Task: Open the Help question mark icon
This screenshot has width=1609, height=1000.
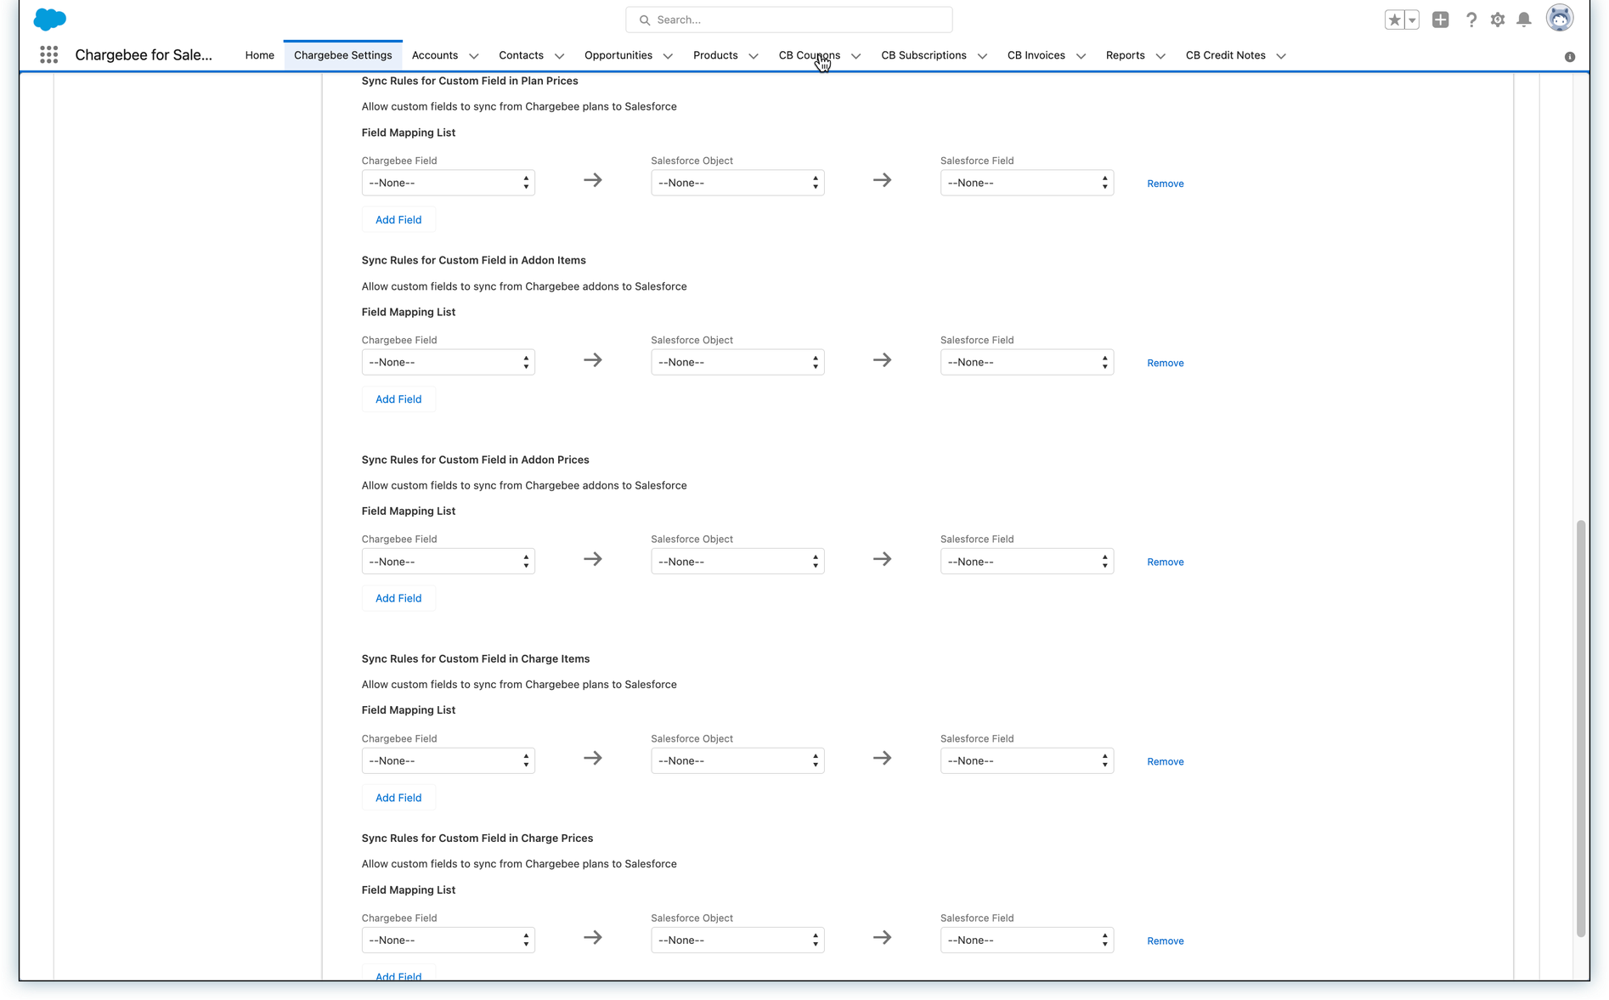Action: (x=1471, y=20)
